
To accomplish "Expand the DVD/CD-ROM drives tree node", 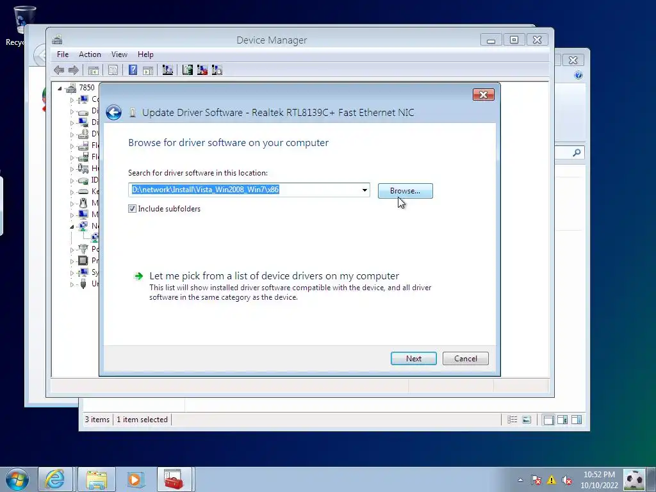I will (72, 135).
